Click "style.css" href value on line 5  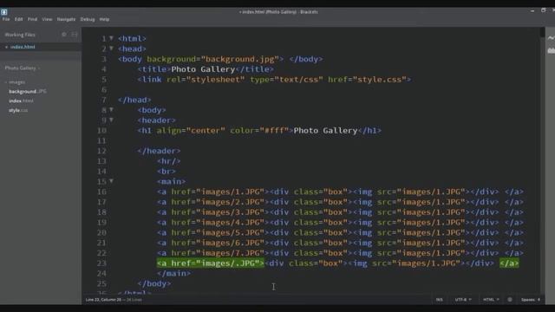(x=380, y=80)
